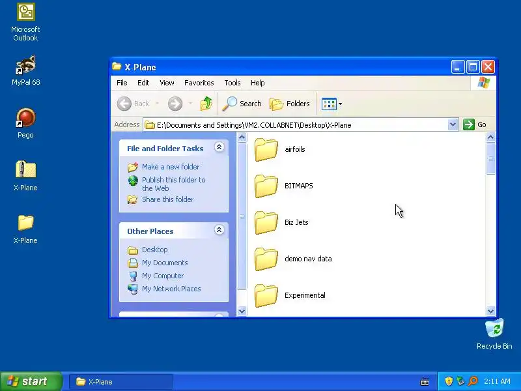Click Make a new folder

171,167
